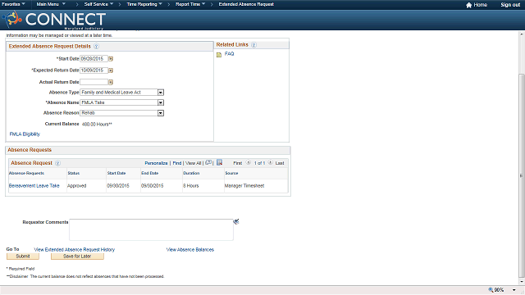Viewport: 525px width, 295px height.
Task: Click into Requestor Comments text box
Action: tap(151, 229)
